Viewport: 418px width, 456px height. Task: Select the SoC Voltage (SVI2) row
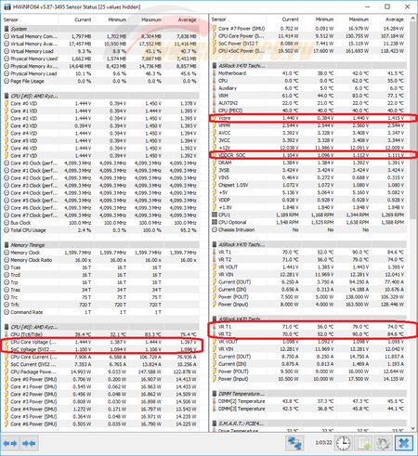(x=101, y=349)
